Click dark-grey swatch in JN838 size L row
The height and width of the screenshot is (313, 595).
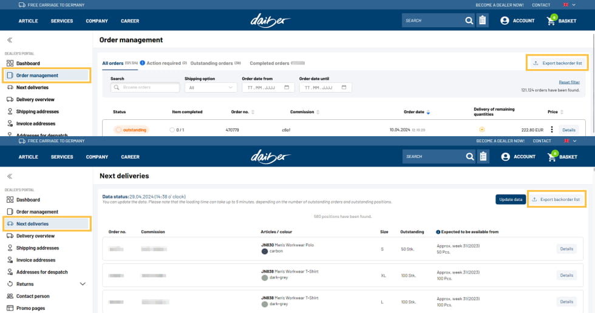pyautogui.click(x=265, y=305)
